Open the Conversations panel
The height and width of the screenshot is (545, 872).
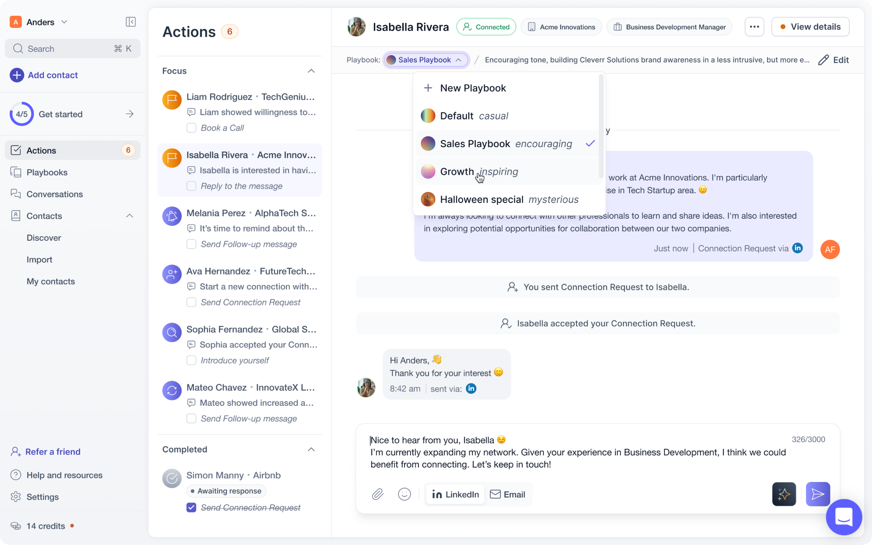(54, 194)
